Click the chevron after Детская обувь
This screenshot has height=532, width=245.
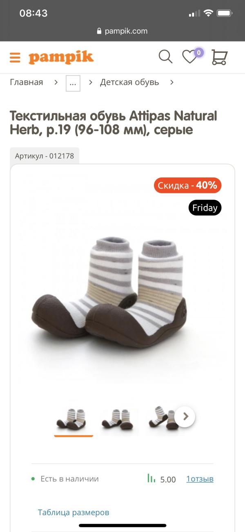(x=172, y=82)
